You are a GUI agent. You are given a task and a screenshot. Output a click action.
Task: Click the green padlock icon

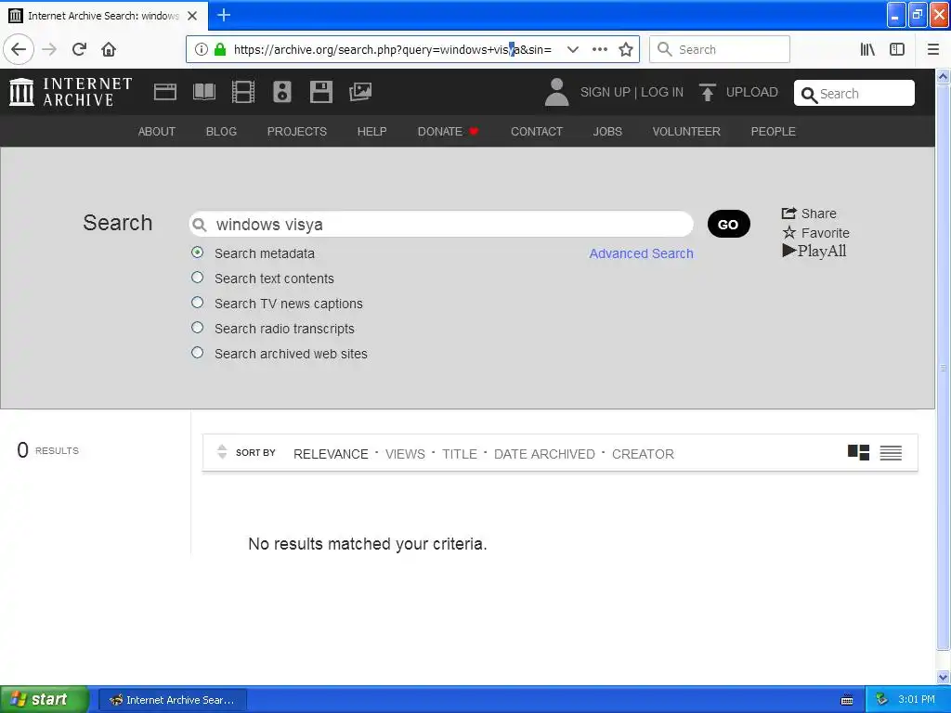coord(220,49)
